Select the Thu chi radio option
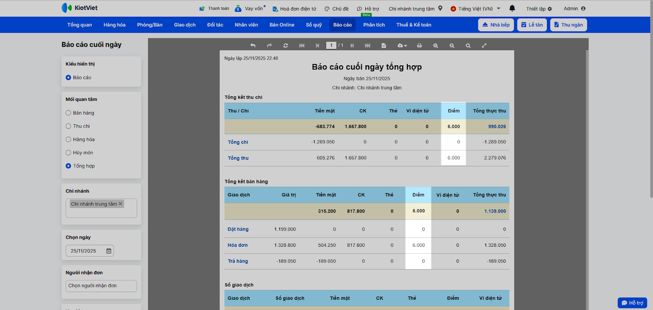 coord(69,126)
